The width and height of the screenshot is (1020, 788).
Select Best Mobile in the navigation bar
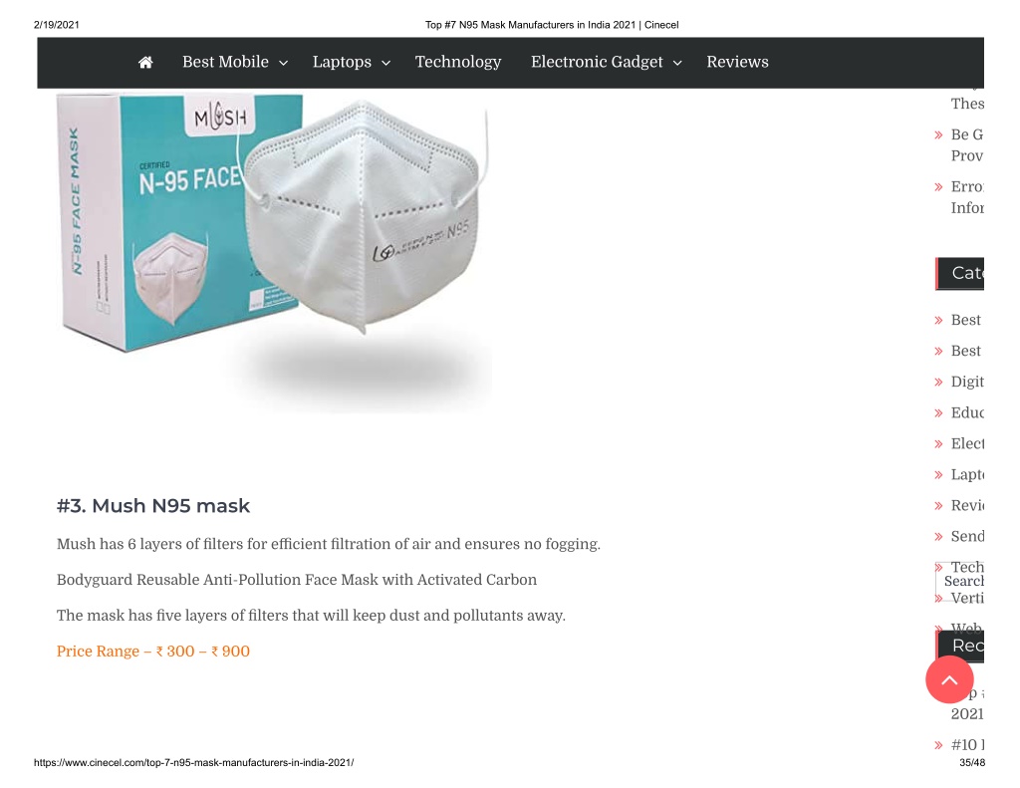point(225,62)
